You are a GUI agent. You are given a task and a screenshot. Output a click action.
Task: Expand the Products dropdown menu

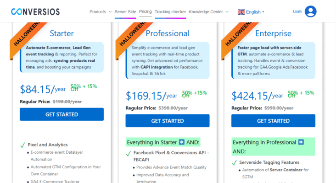tap(101, 12)
